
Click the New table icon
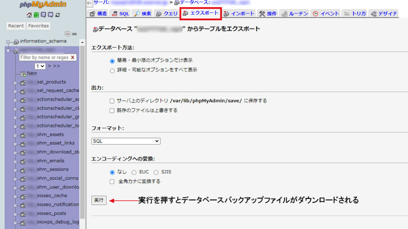coord(23,74)
